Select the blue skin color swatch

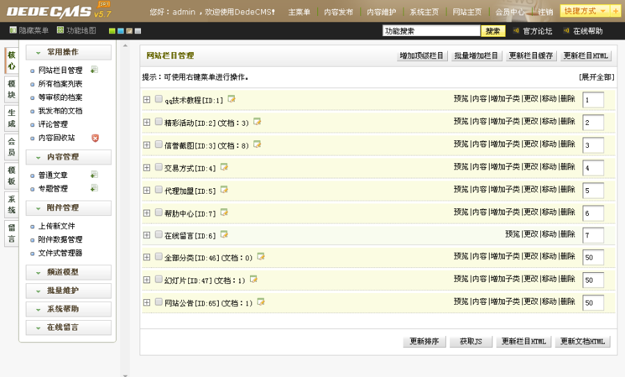121,31
